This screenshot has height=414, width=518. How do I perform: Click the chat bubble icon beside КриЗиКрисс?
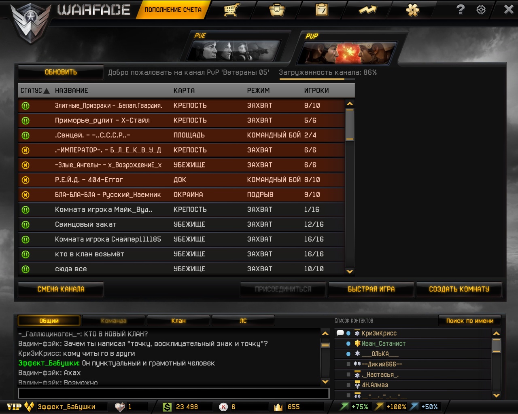(340, 333)
